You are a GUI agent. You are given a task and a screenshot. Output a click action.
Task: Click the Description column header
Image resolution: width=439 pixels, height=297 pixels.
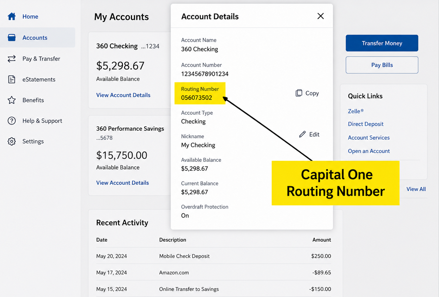point(172,240)
